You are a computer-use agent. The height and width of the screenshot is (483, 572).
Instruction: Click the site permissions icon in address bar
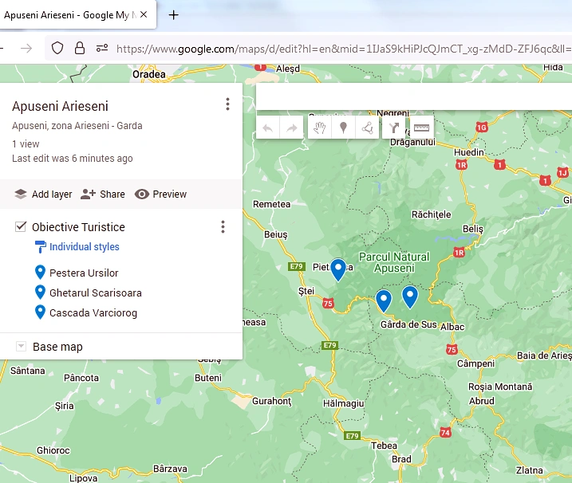tap(102, 48)
